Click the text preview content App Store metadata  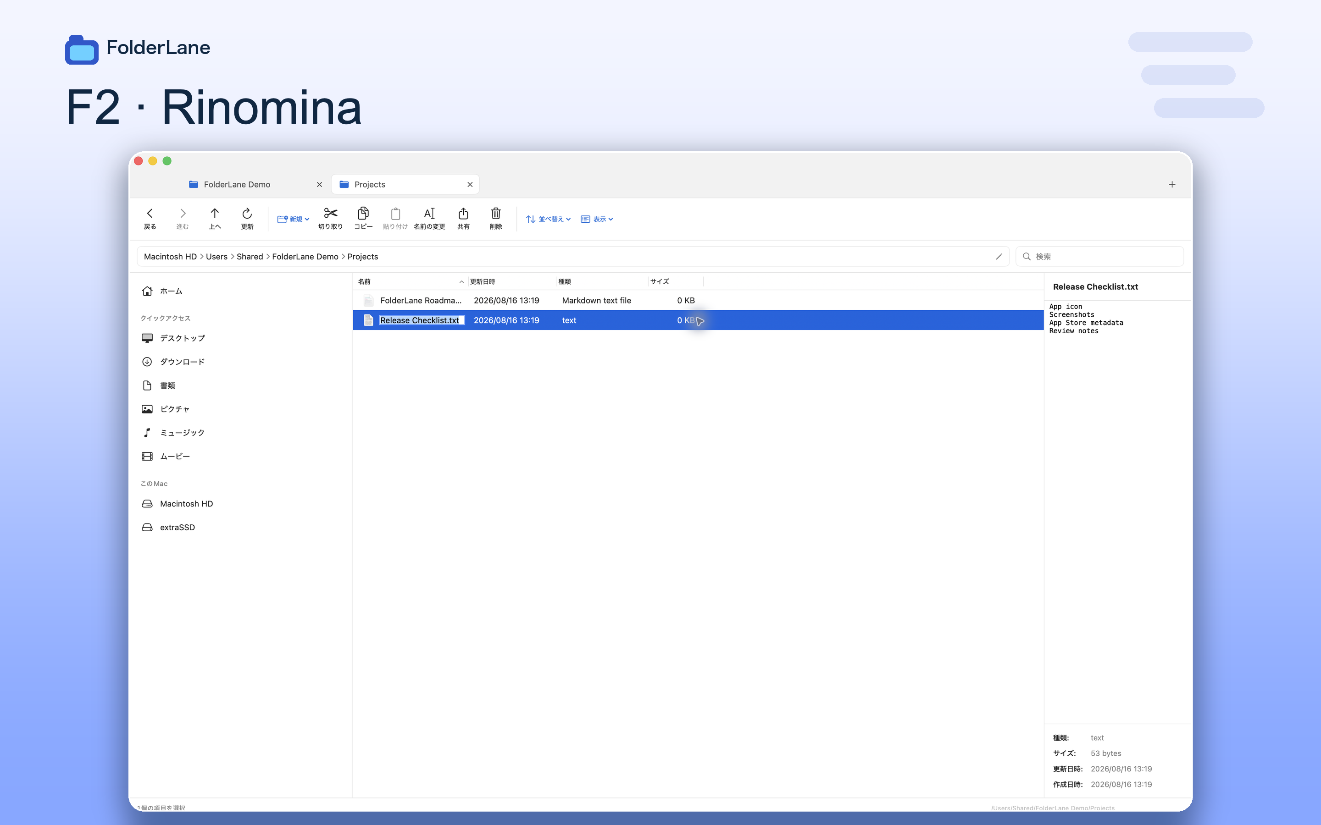[1086, 323]
